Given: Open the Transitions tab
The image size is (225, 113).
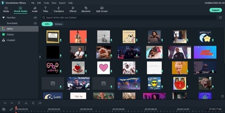Looking at the screenshot, I should tap(59, 10).
